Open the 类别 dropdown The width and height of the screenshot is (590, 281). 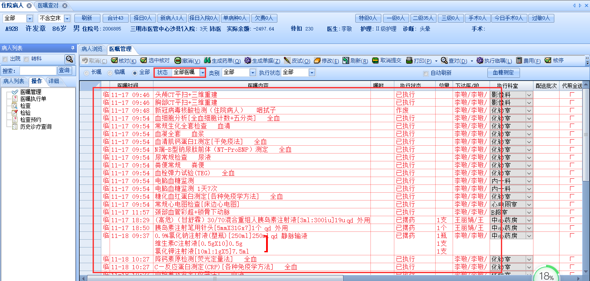point(253,73)
